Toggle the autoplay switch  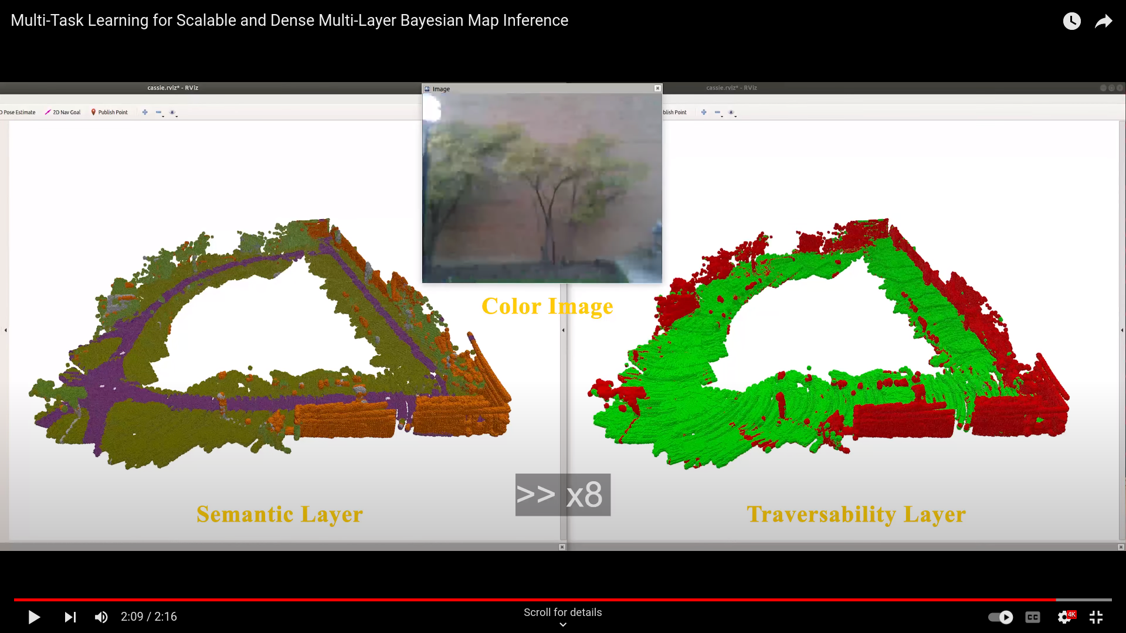(1000, 617)
